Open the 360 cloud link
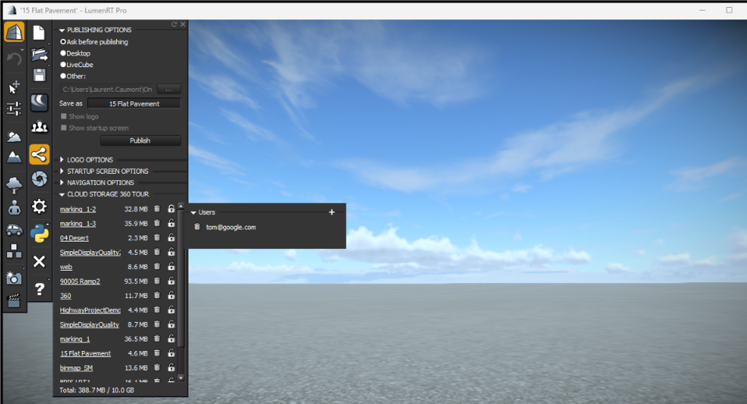 tap(65, 296)
